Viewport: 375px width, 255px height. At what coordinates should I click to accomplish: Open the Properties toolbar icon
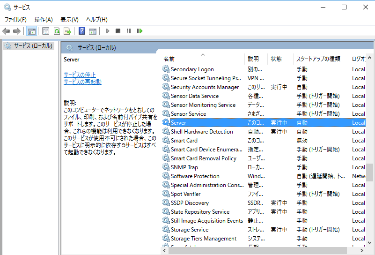click(45, 31)
